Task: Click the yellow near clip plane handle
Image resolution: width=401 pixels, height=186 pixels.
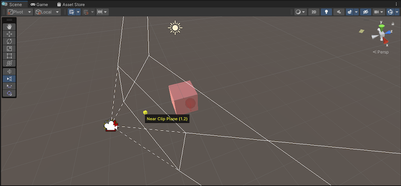Action: (145, 112)
